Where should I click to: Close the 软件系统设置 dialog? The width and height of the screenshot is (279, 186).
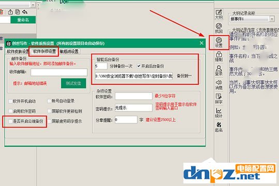pyautogui.click(x=202, y=43)
